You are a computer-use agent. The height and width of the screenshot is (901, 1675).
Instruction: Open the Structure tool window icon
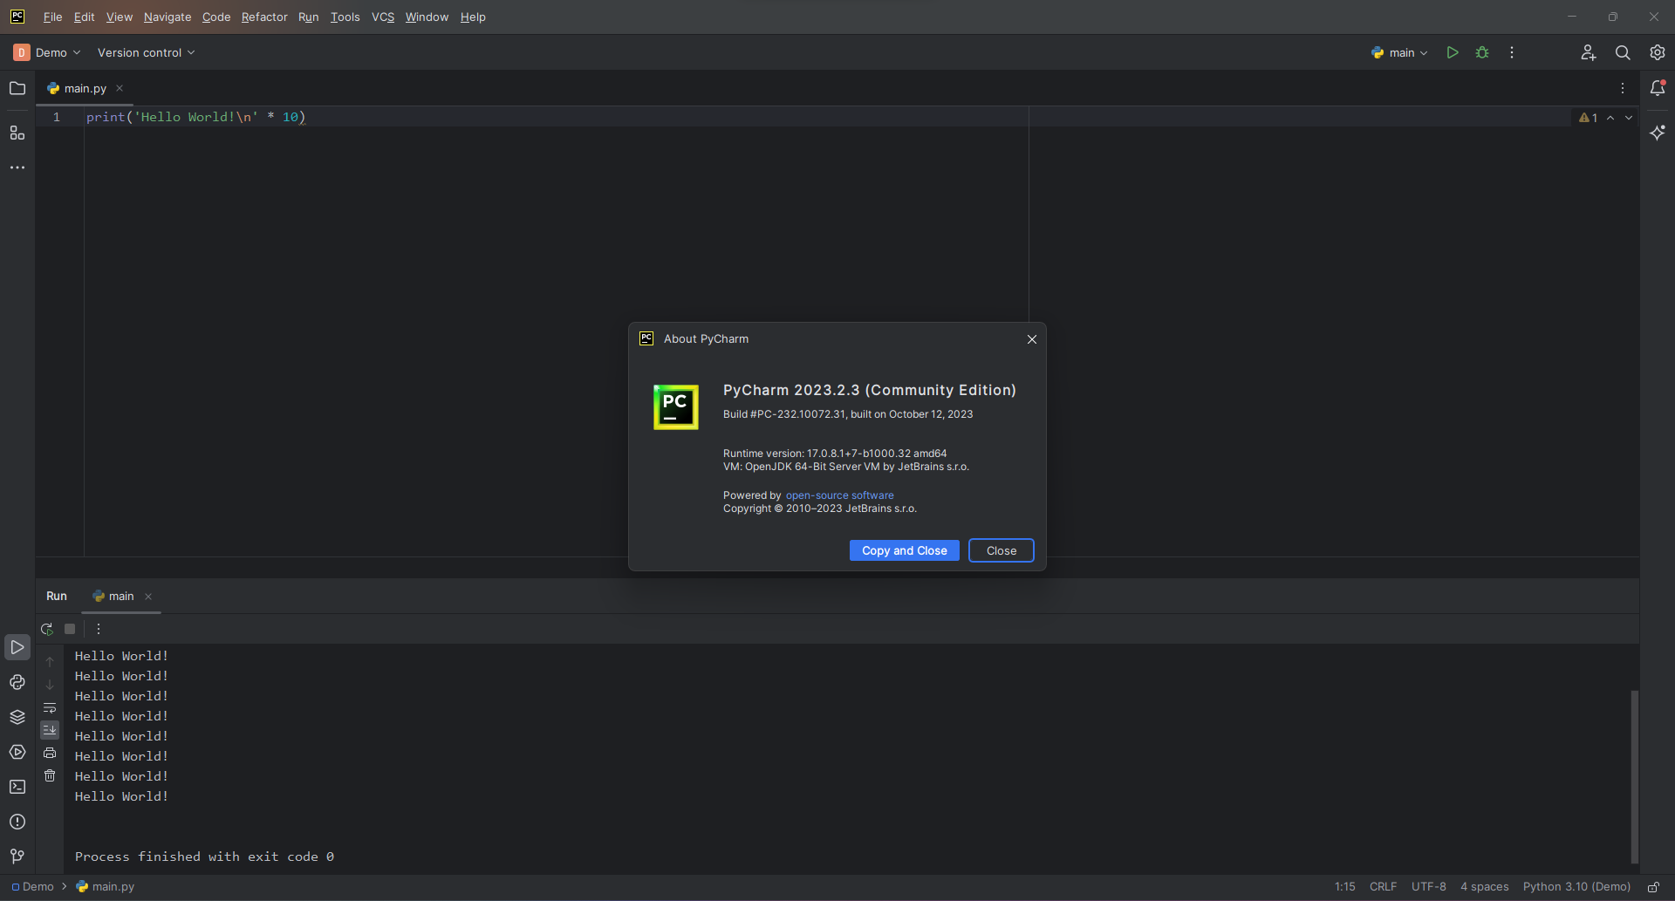pos(17,133)
